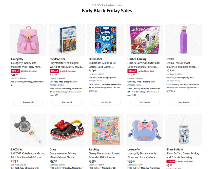See details for PlayMonster Disney Trivia
The width and height of the screenshot is (214, 169).
pos(67,103)
